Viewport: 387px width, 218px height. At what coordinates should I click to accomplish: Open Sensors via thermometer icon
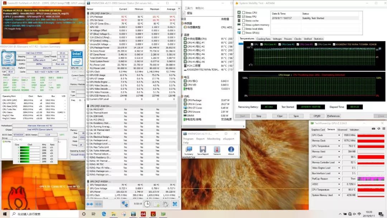point(217,150)
